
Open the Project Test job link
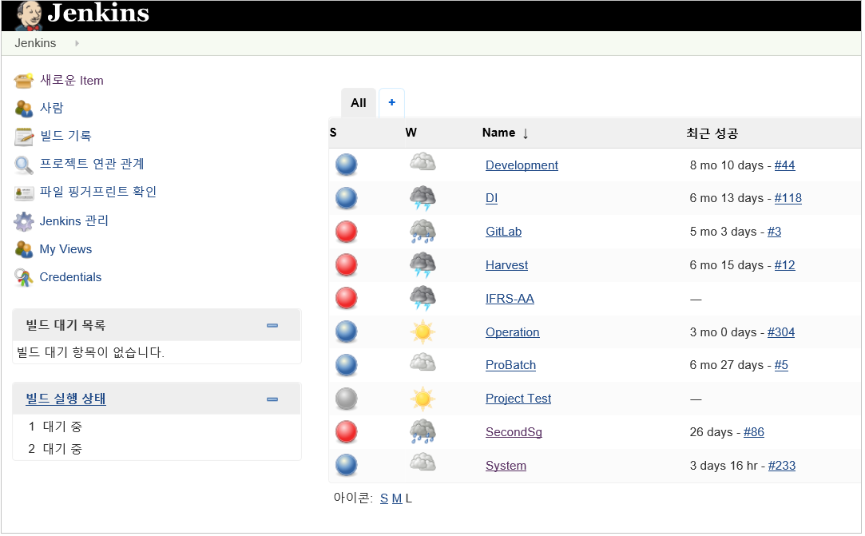[x=518, y=399]
